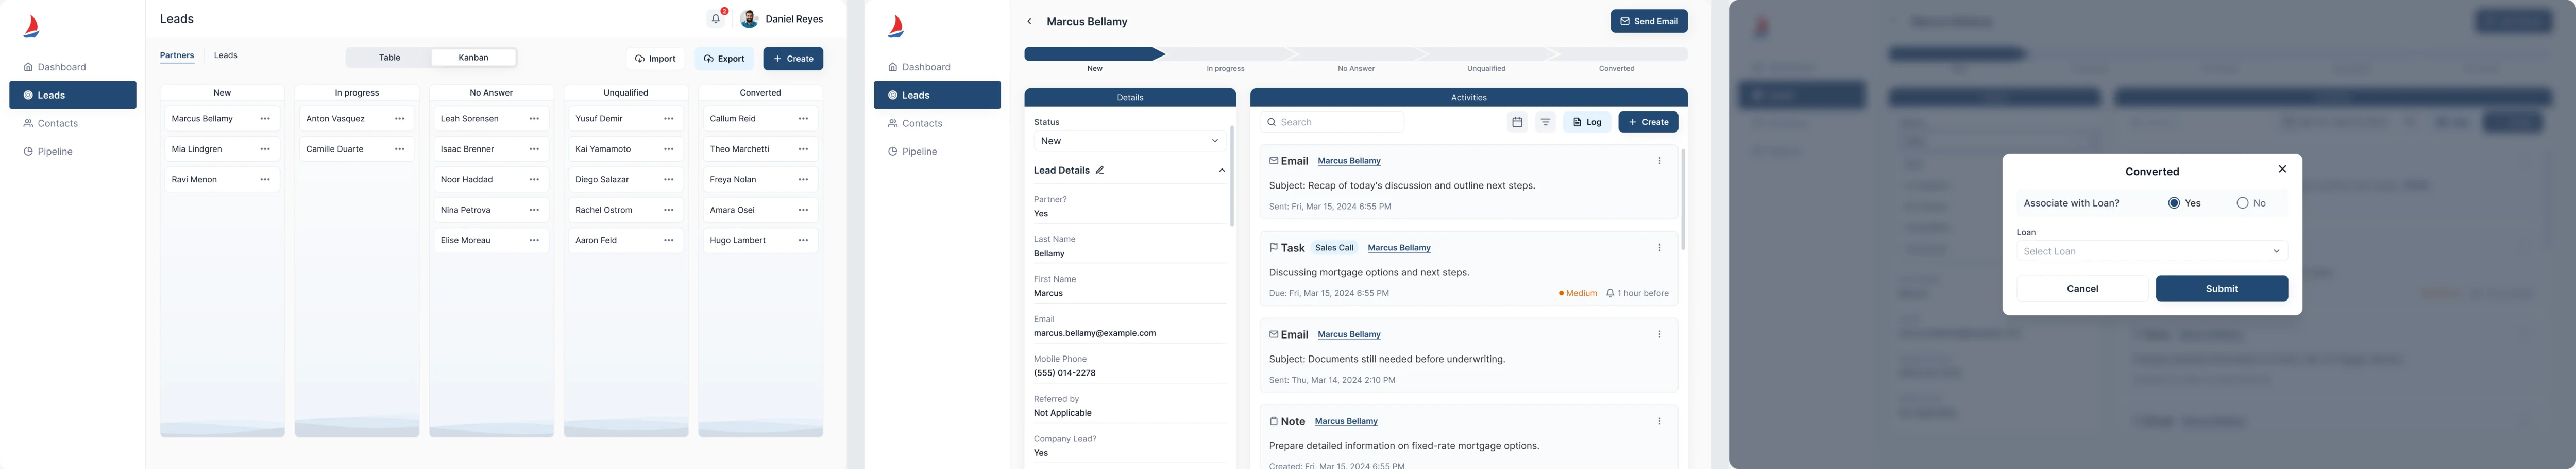
Task: Click Cancel in the Converted dialog
Action: [x=2082, y=288]
